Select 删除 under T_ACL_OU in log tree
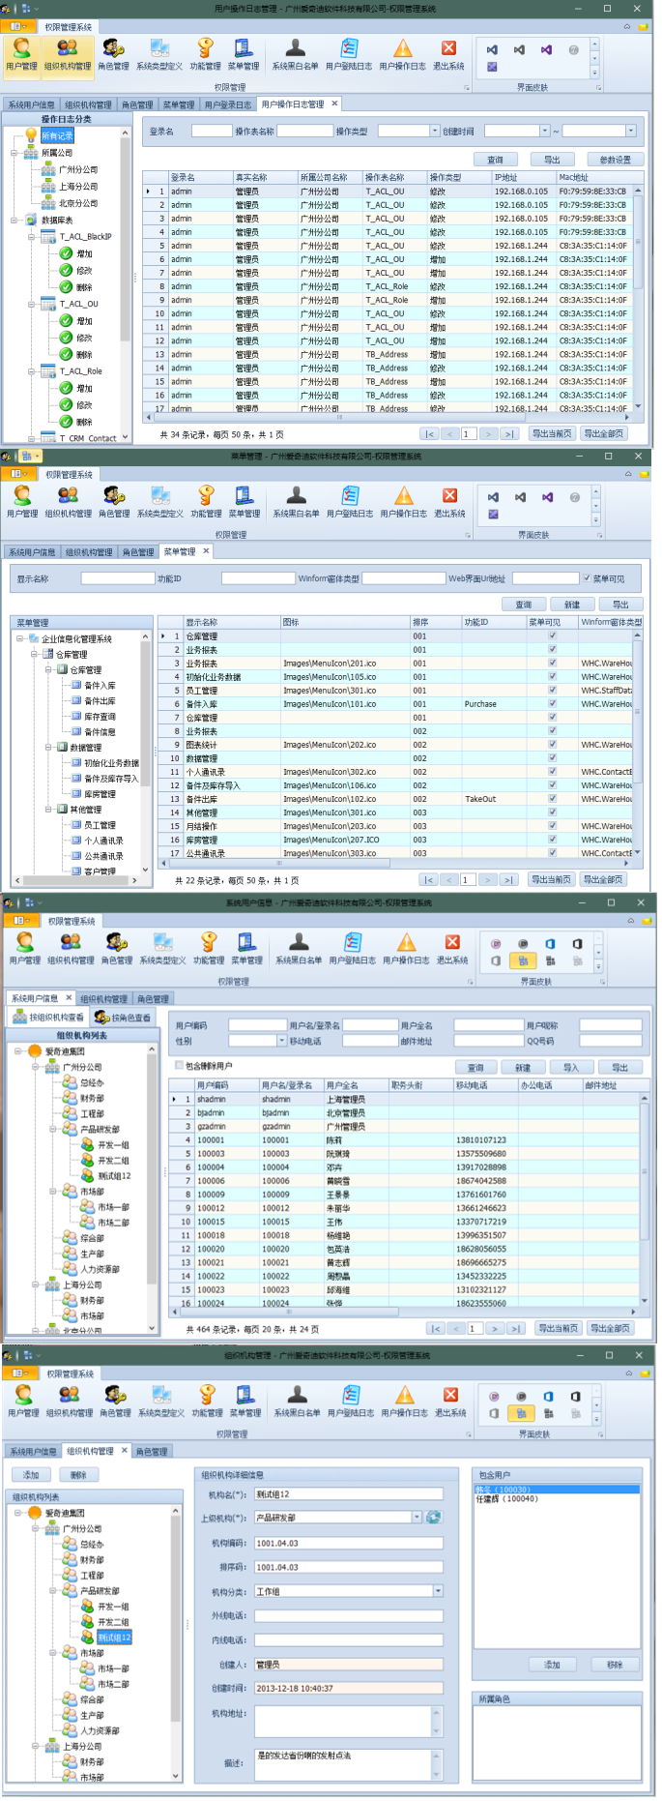This screenshot has height=1801, width=662. click(x=77, y=355)
